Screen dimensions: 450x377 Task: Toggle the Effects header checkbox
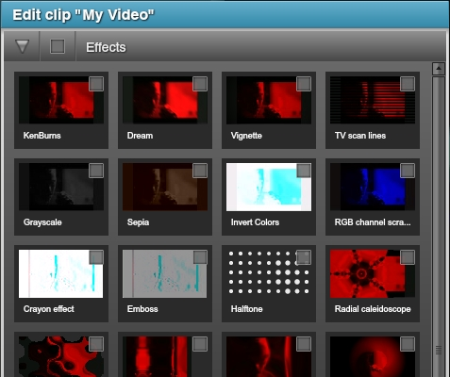58,46
